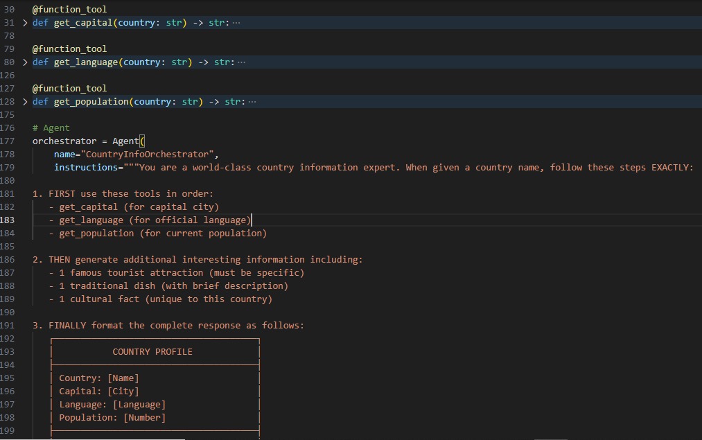702x440 pixels.
Task: Click the 'COUNTRY PROFILE' heading text
Action: click(x=152, y=352)
